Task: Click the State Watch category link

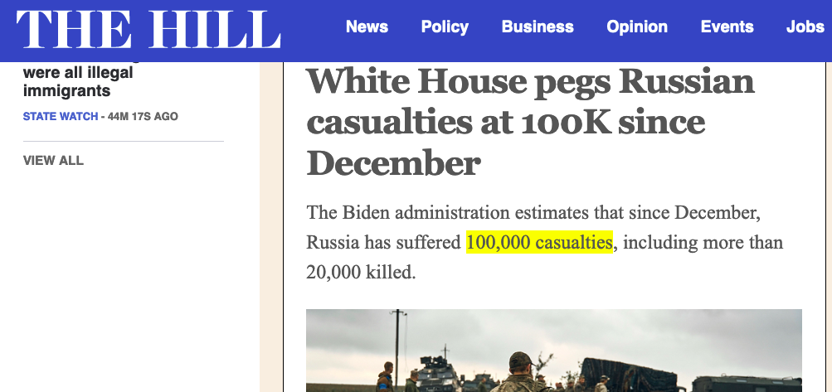Action: 61,117
